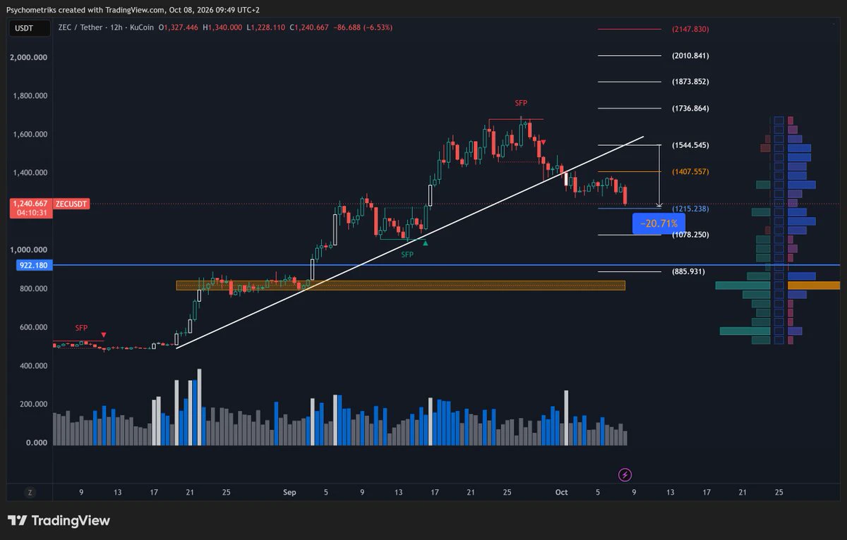Click the low value L1,228.110
Screen dimensions: 847x540
pos(266,27)
